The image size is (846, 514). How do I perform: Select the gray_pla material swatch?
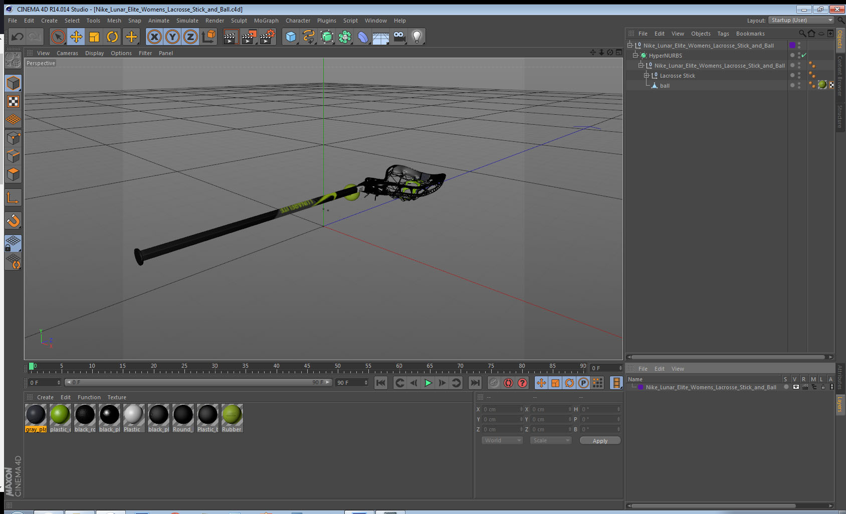click(x=36, y=418)
